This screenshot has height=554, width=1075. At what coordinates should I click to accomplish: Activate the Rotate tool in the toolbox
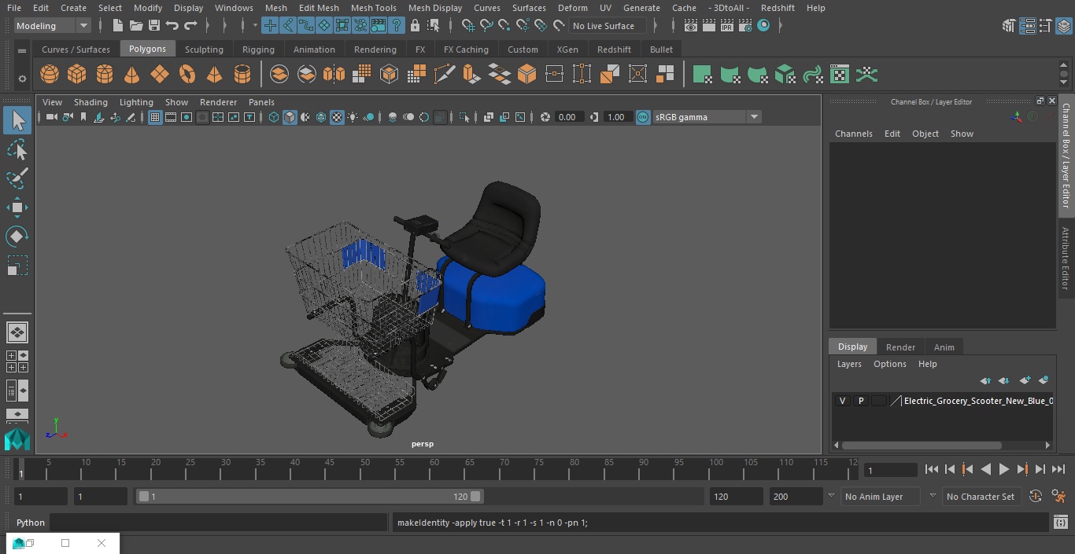pos(17,237)
